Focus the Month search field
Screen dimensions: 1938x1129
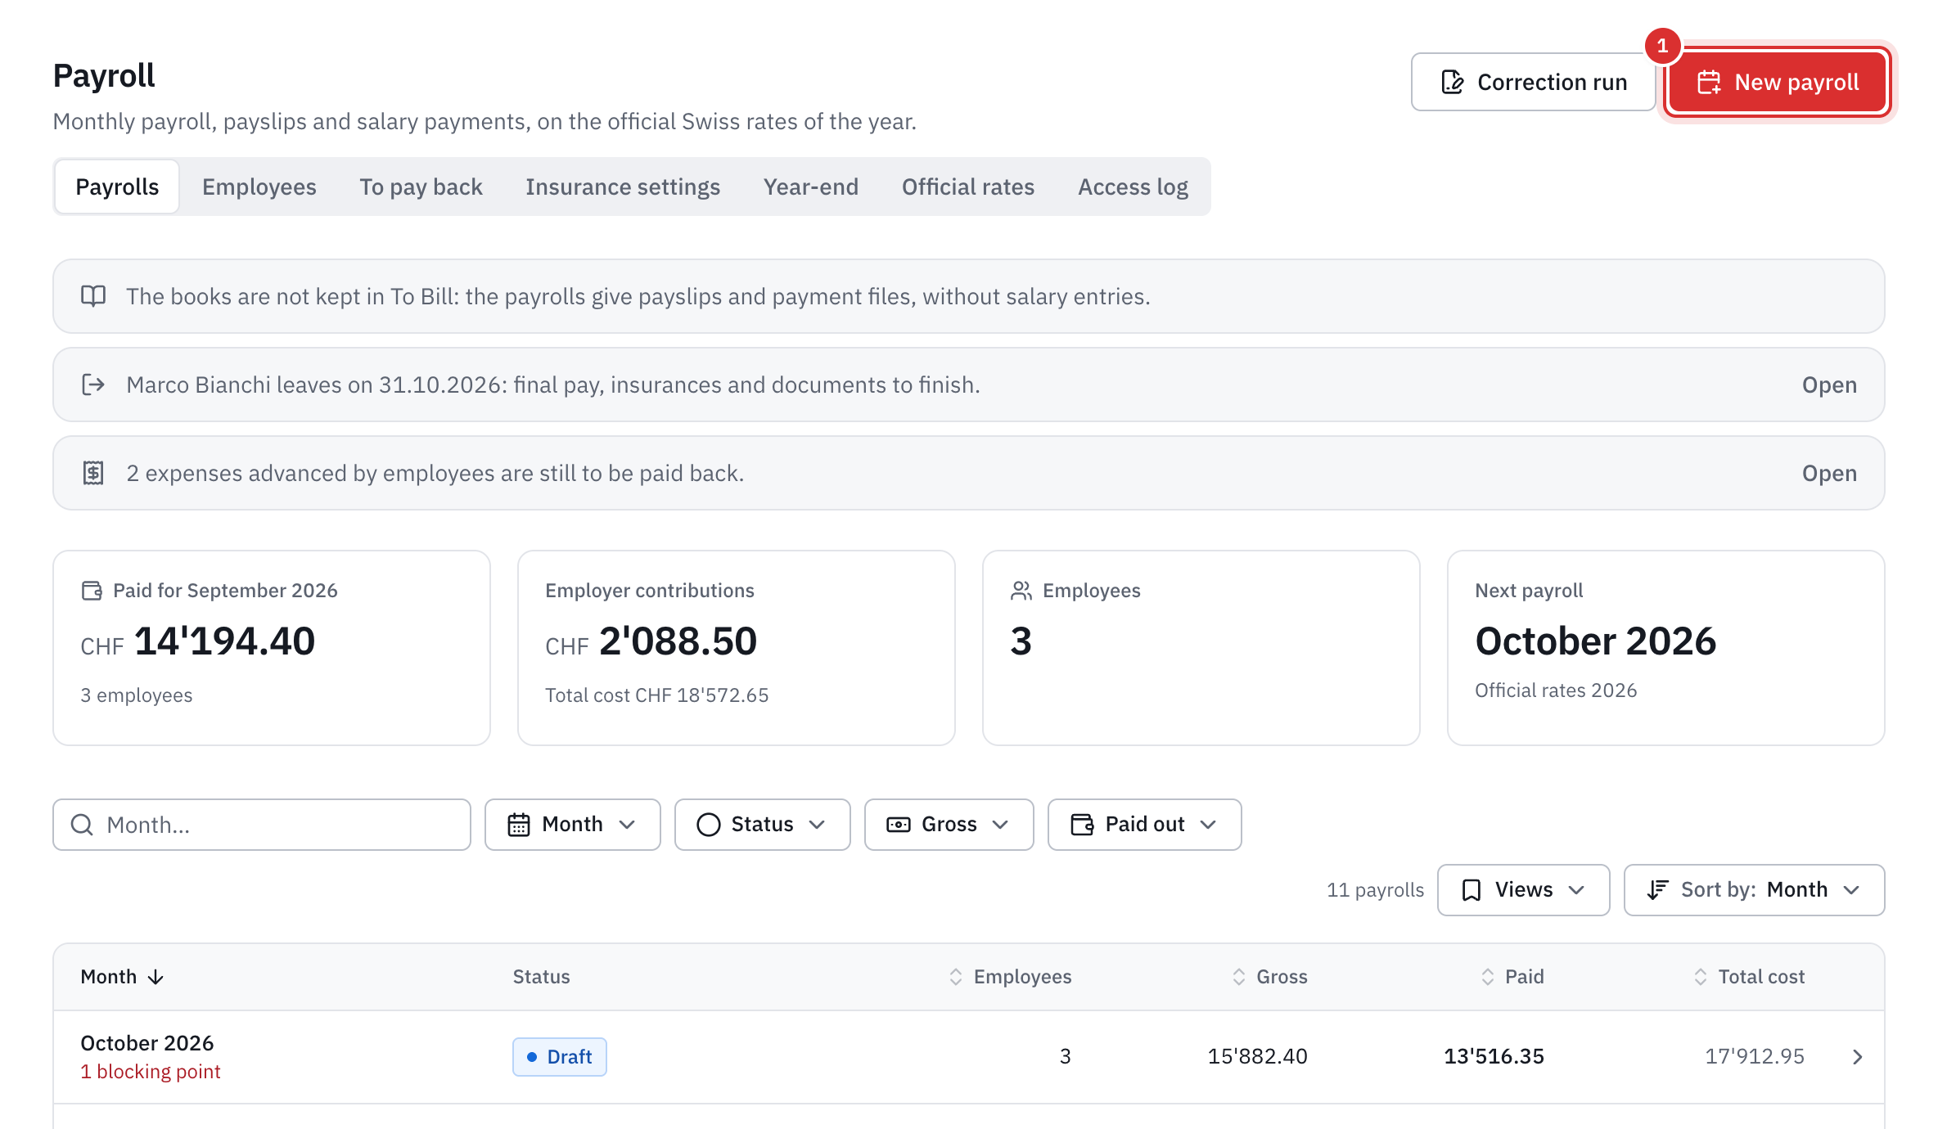click(x=262, y=825)
